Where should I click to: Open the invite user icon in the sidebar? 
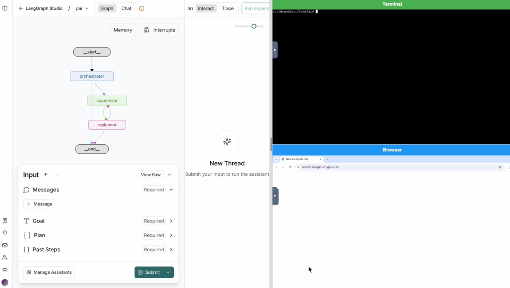(x=5, y=257)
